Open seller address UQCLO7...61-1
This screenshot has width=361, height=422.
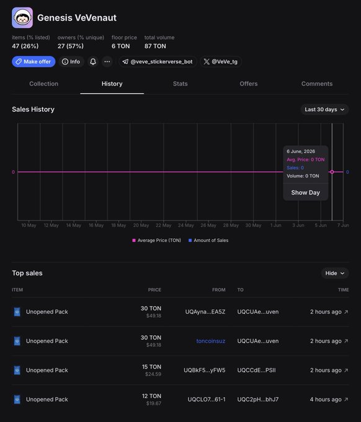click(x=207, y=400)
